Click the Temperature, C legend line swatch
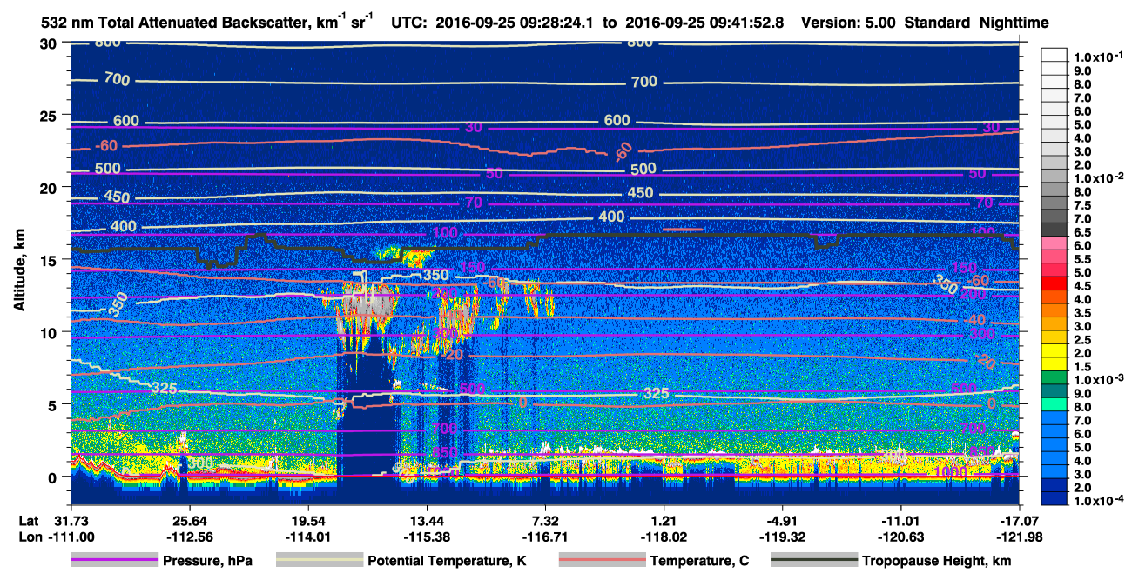This screenshot has width=1132, height=580. [601, 561]
